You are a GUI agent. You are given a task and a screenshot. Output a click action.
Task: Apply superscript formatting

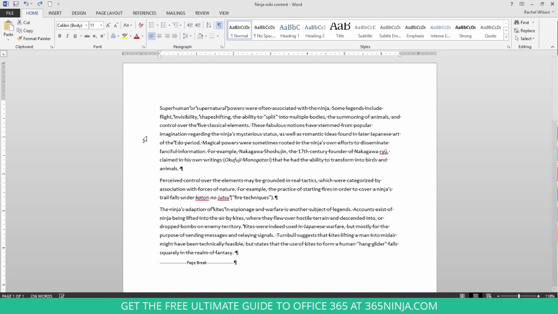(x=102, y=36)
